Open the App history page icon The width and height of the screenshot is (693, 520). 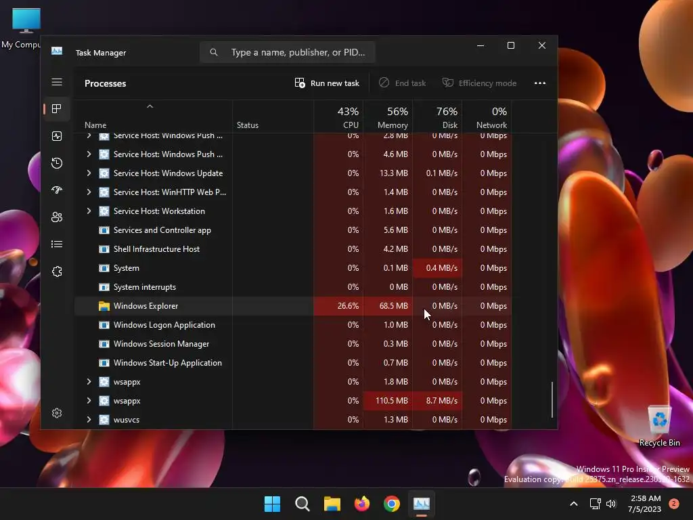[57, 163]
